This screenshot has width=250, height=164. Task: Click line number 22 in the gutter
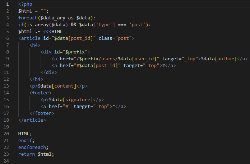pos(6,147)
